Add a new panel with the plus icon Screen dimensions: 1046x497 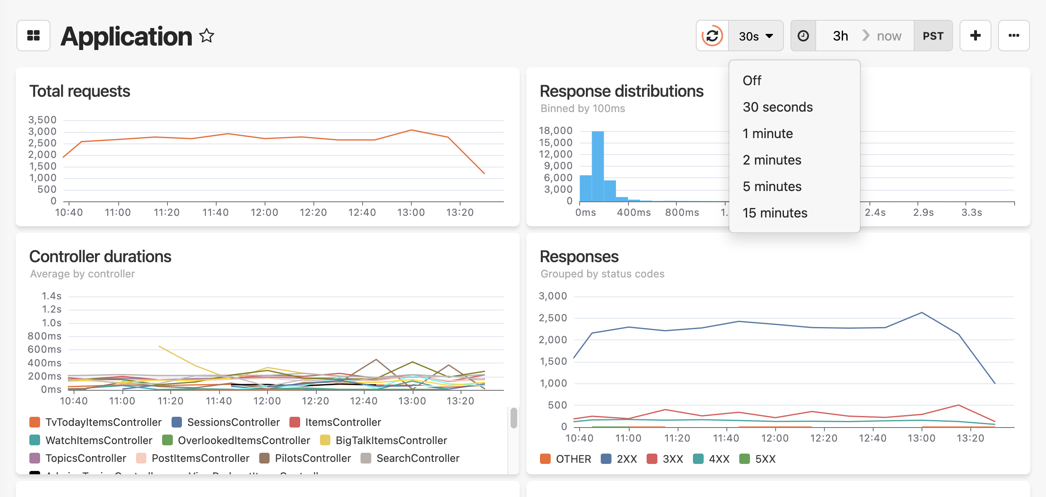(x=975, y=36)
